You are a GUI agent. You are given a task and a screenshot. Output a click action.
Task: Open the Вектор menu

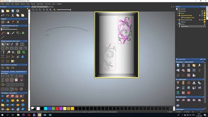point(23,4)
